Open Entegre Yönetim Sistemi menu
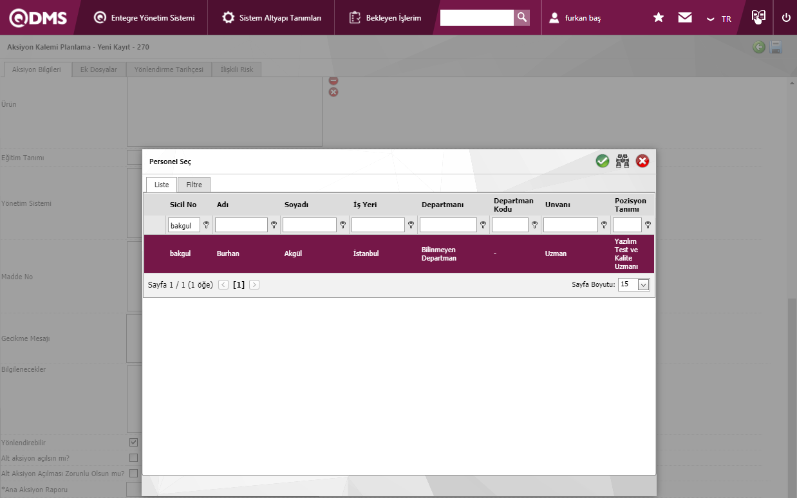Viewport: 797px width, 498px height. click(x=144, y=18)
